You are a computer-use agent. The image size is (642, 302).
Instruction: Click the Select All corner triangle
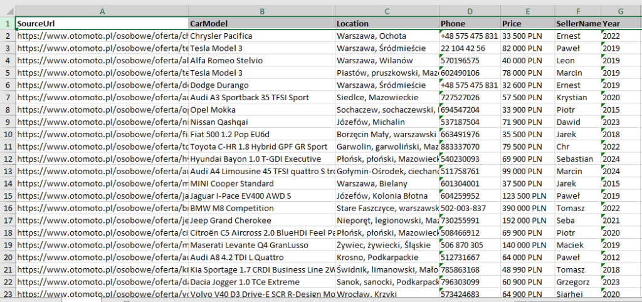pos(8,11)
